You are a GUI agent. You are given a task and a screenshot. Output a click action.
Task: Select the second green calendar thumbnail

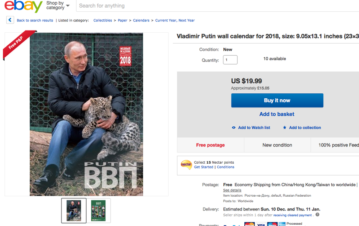pos(98,211)
